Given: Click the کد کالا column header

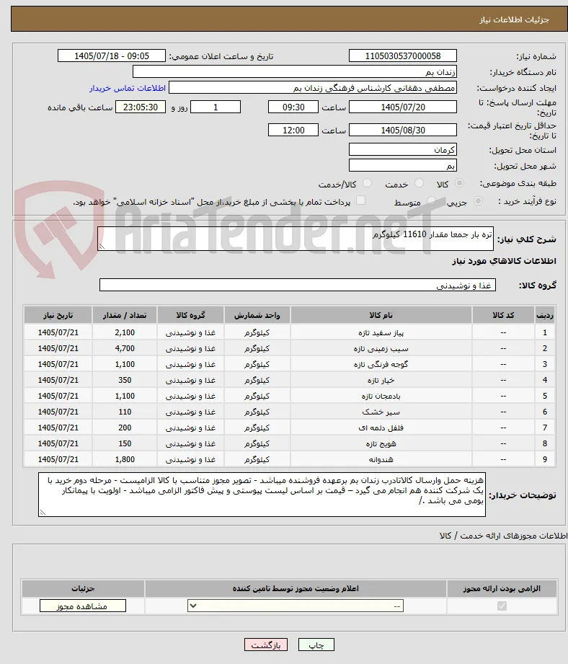Looking at the screenshot, I should pyautogui.click(x=503, y=316).
